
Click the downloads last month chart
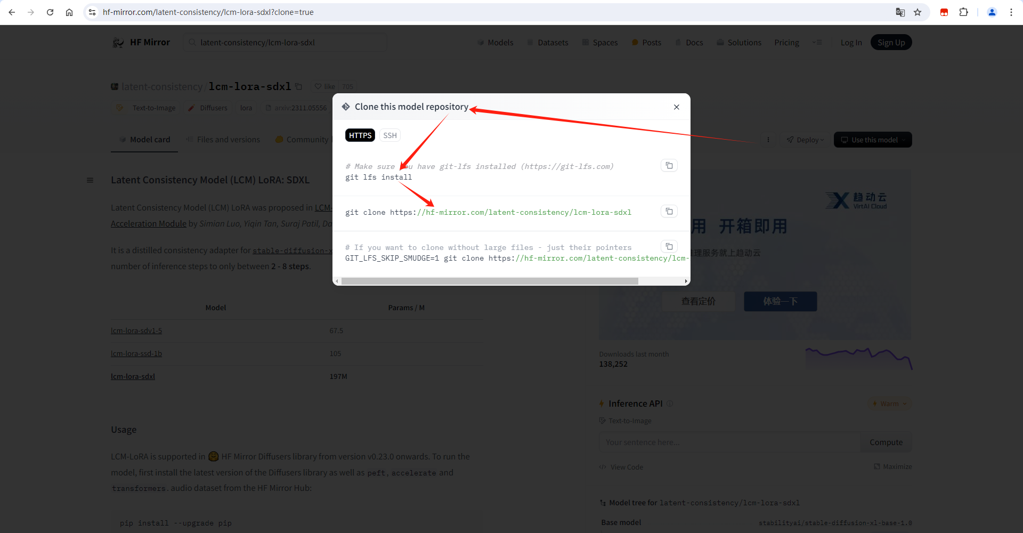(859, 358)
